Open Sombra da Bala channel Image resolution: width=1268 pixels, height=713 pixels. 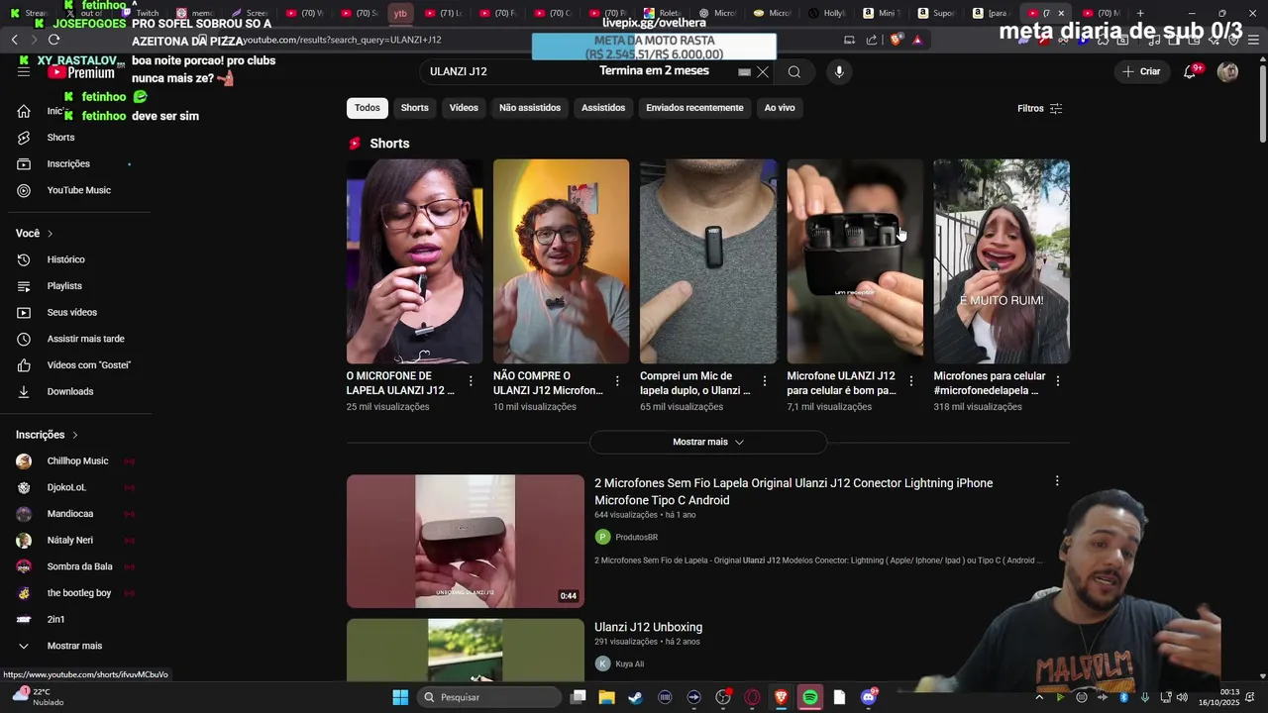[79, 567]
